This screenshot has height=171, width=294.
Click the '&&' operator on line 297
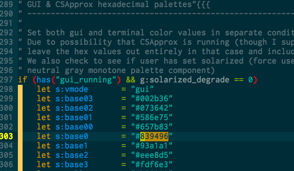(x=131, y=80)
